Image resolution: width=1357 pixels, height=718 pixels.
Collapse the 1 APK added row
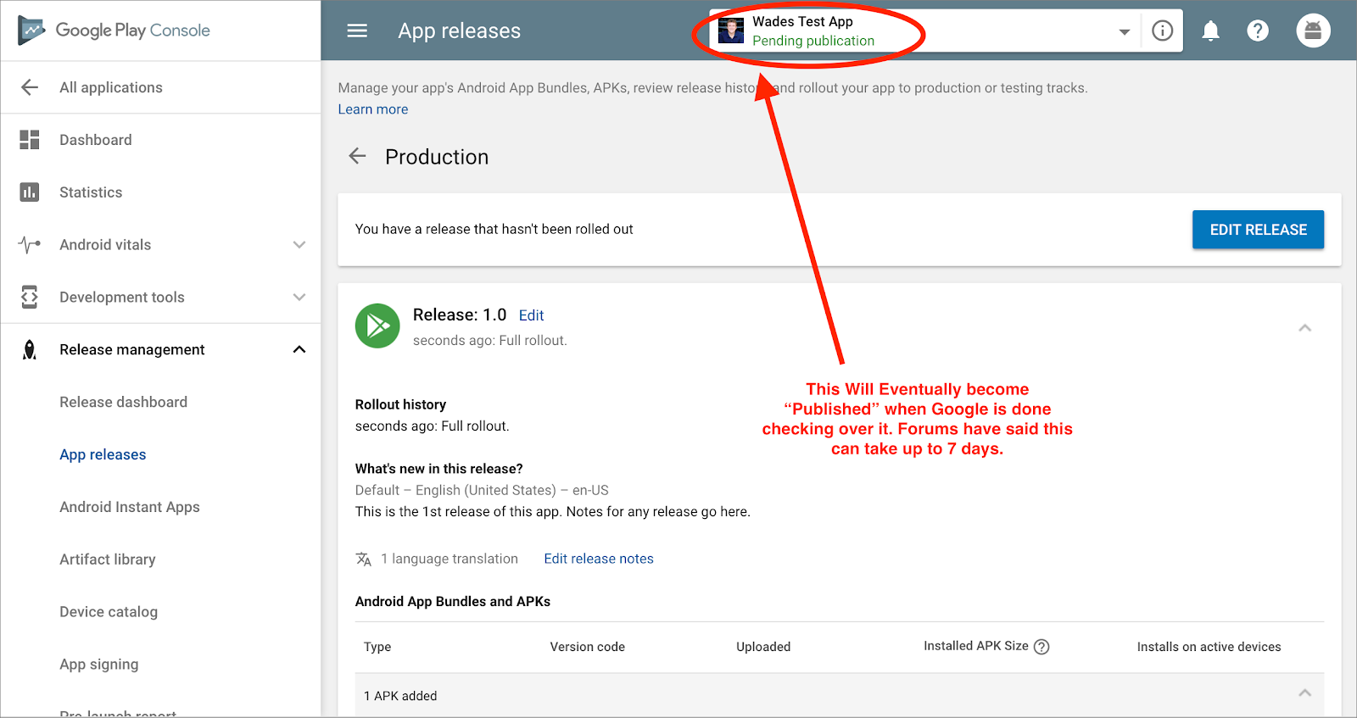point(1305,693)
